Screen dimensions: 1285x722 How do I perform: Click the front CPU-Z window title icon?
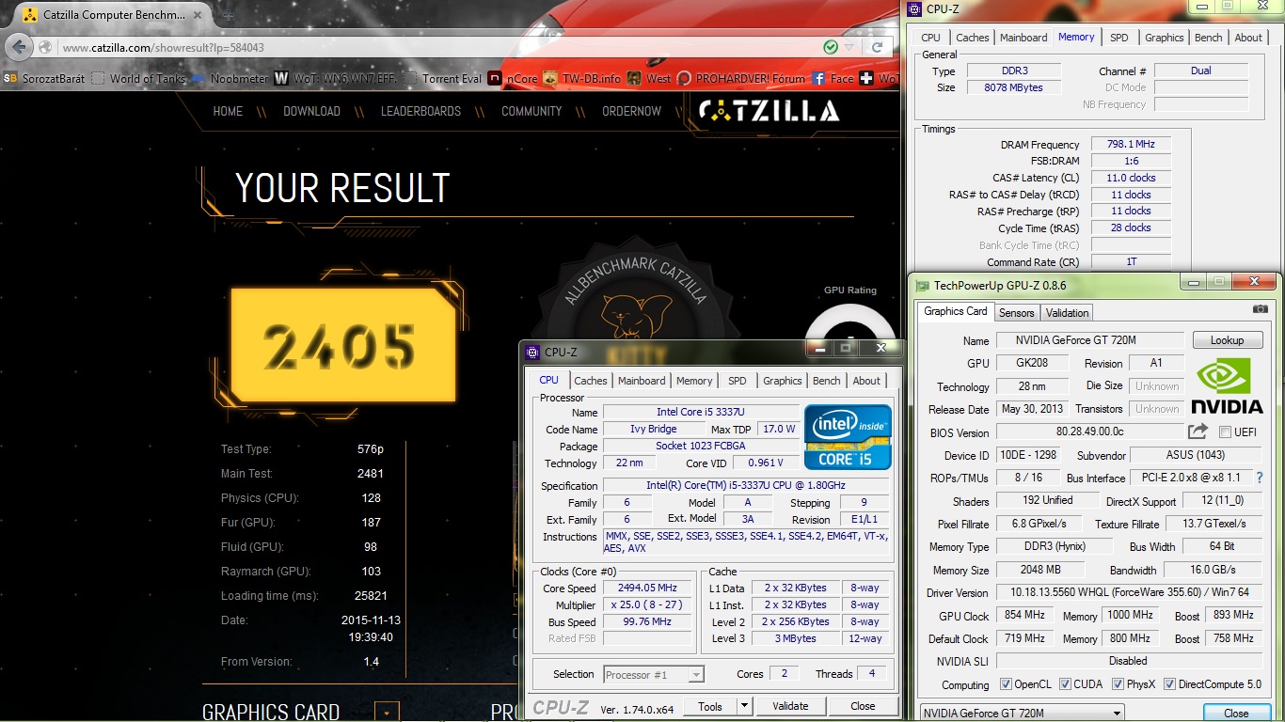coord(532,353)
